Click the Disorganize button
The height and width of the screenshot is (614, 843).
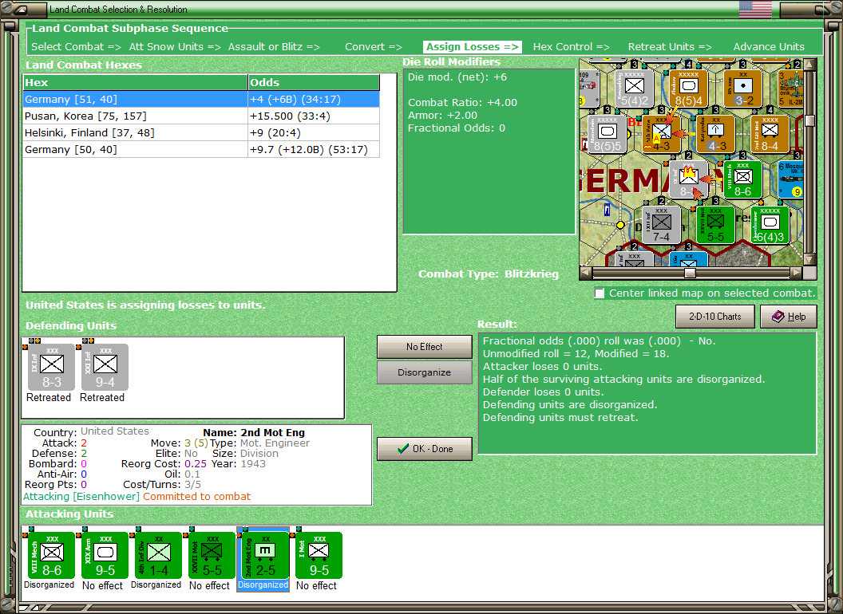pos(424,372)
